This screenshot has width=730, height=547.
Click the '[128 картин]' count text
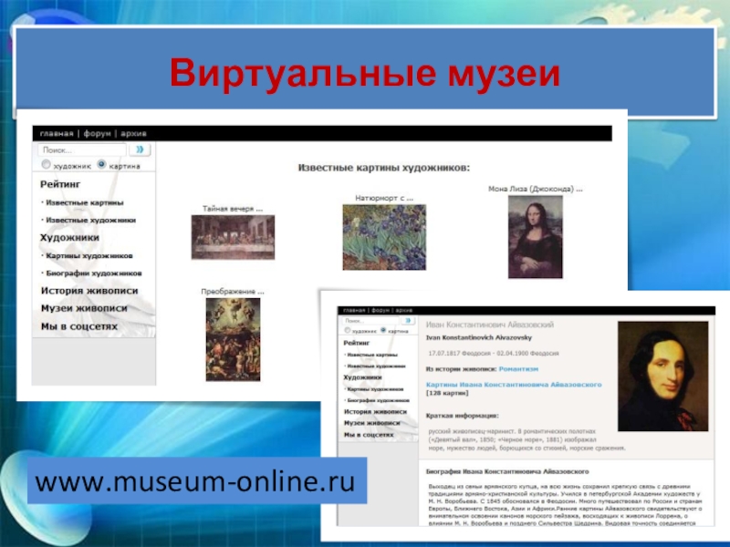pyautogui.click(x=447, y=393)
